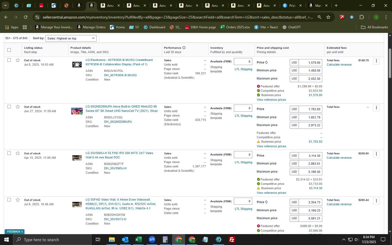
Task: Open the D&H Home page bookmark
Action: click(200, 27)
